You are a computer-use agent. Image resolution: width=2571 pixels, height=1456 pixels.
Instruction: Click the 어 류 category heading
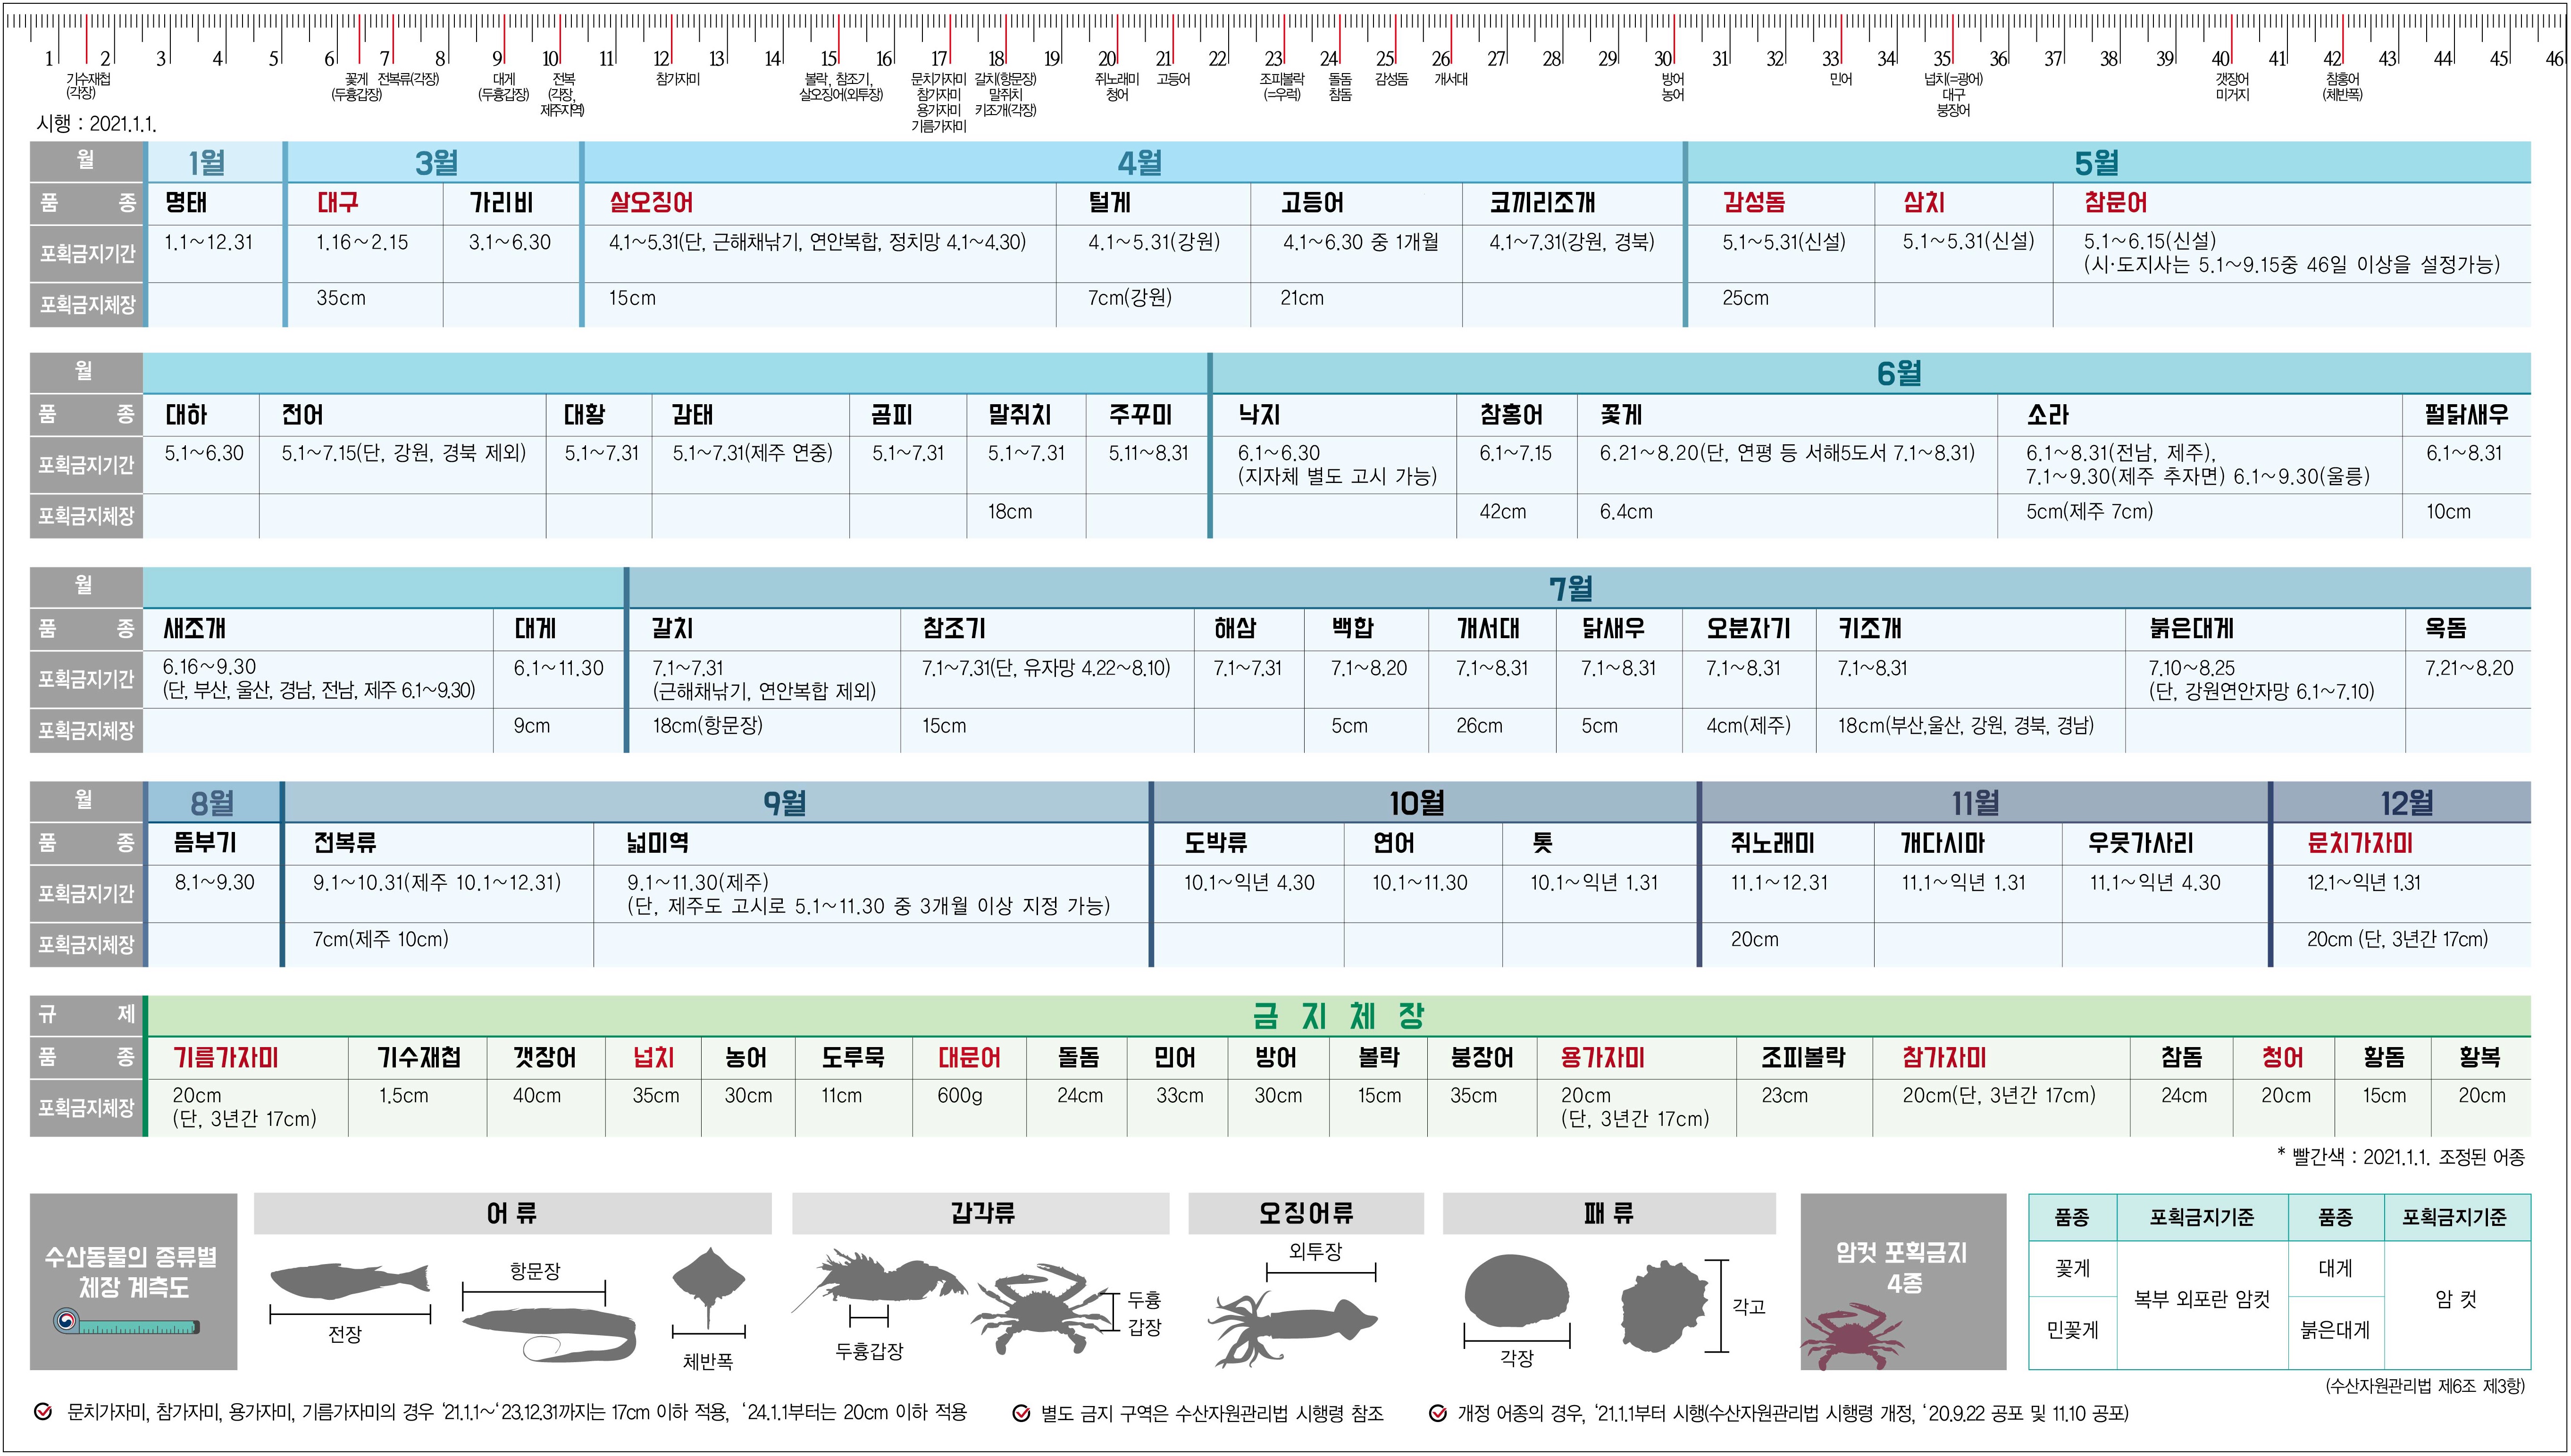512,1214
